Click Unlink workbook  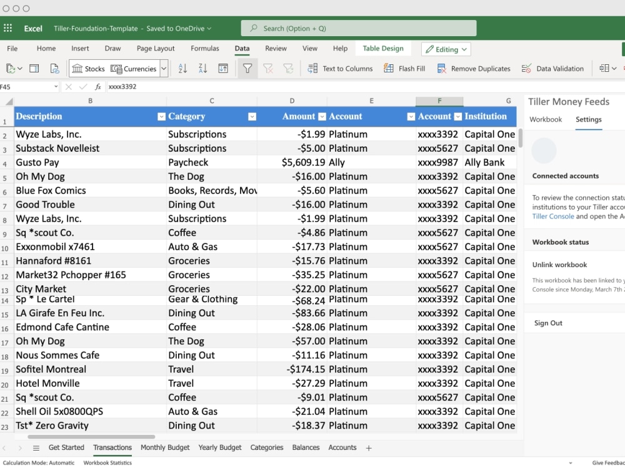point(559,265)
